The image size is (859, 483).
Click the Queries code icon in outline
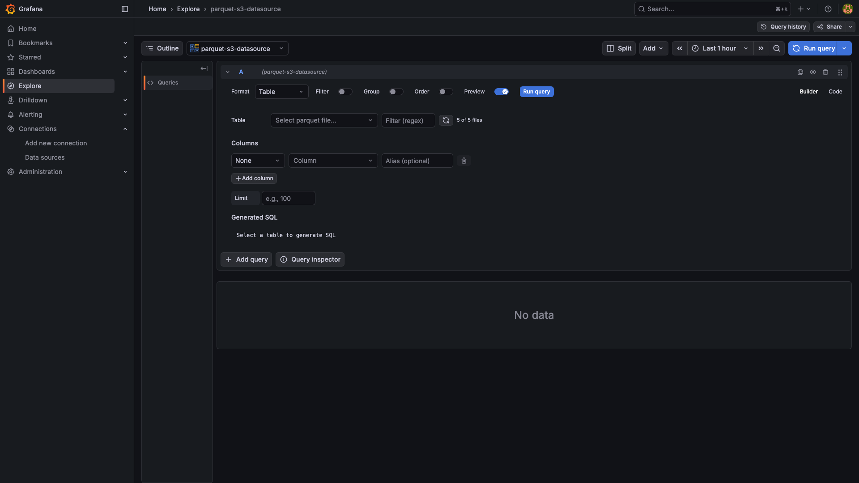pyautogui.click(x=150, y=83)
